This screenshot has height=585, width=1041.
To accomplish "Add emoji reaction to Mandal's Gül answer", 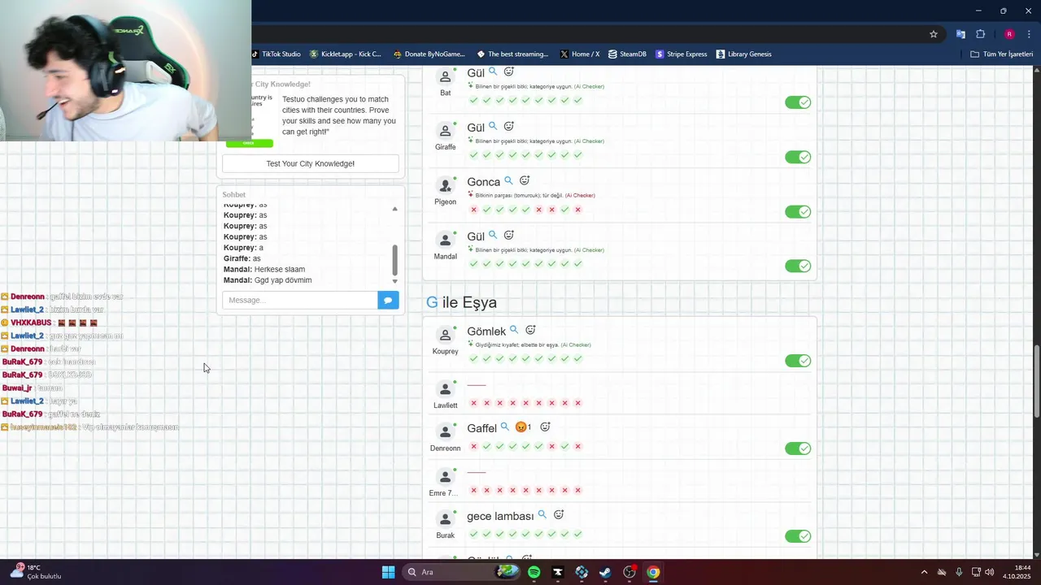I will coord(509,236).
